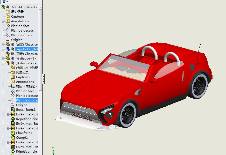
Task: Select the Congé1 fillet feature
Action: point(22,138)
